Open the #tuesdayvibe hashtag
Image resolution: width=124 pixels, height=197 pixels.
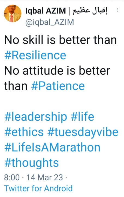tap(83, 132)
